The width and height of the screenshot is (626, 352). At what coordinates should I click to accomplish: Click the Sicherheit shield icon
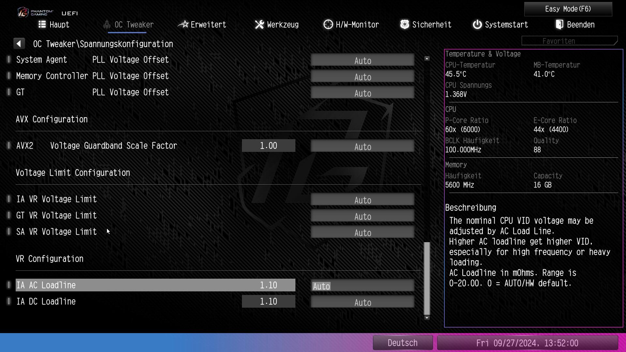click(x=405, y=24)
